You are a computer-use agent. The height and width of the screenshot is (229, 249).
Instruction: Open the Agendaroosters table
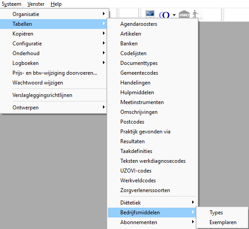tap(152, 24)
